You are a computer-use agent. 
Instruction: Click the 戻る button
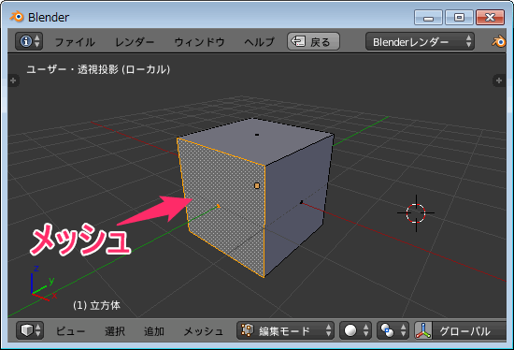click(313, 41)
